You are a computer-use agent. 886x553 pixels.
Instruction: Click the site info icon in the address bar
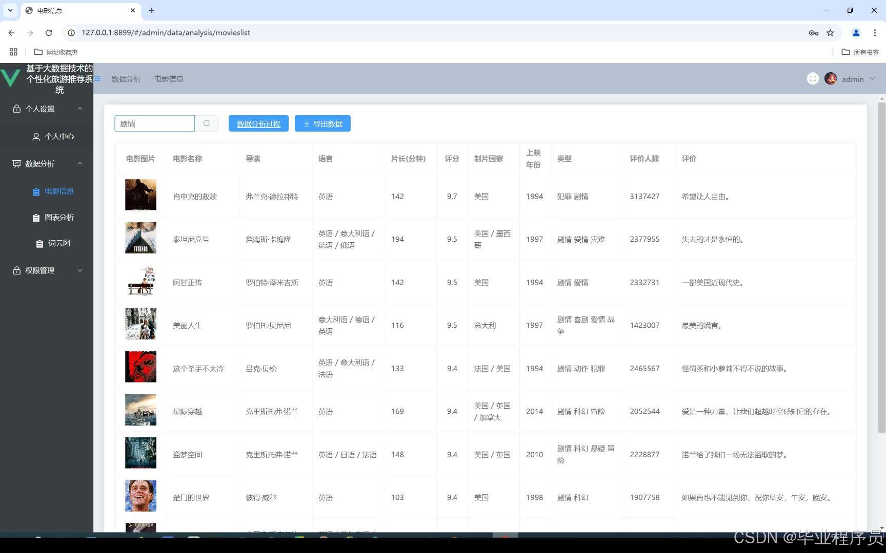click(x=71, y=33)
